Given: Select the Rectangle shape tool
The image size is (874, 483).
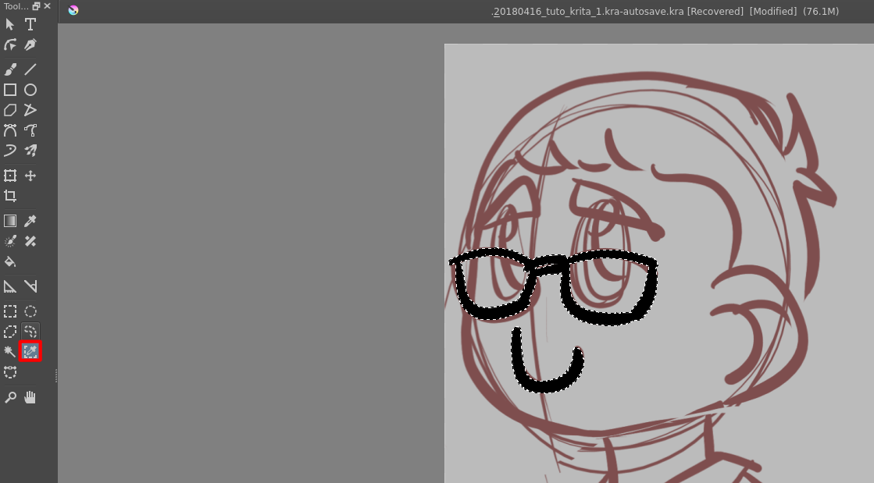Looking at the screenshot, I should (10, 90).
